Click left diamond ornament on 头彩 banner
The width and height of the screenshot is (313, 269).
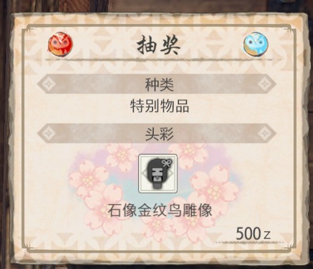tap(48, 133)
